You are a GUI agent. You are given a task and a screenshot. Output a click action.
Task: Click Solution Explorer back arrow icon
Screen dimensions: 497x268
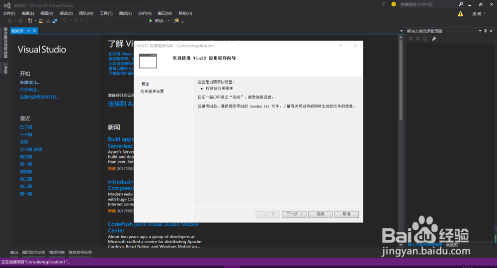(411, 39)
